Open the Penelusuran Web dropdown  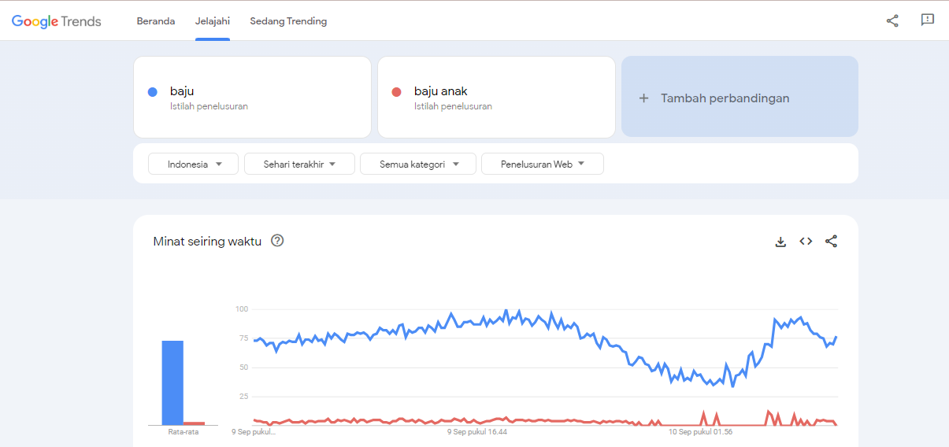click(543, 164)
